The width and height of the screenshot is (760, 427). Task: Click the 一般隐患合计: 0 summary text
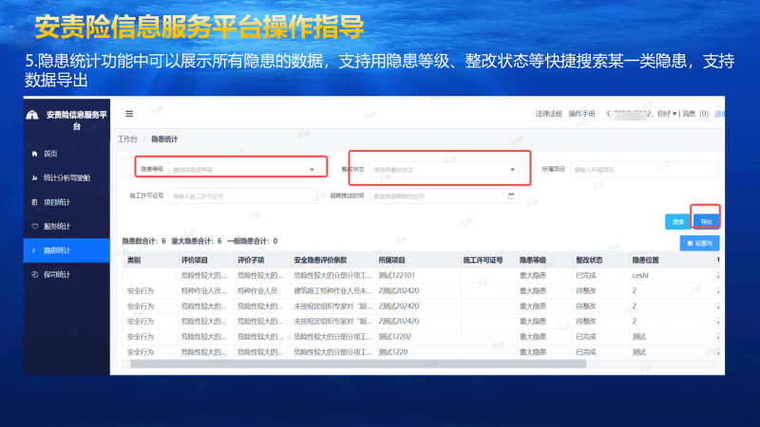pyautogui.click(x=252, y=241)
